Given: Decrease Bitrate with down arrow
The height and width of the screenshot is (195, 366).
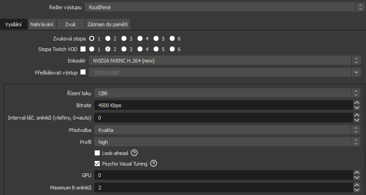Looking at the screenshot, I should tap(357, 108).
